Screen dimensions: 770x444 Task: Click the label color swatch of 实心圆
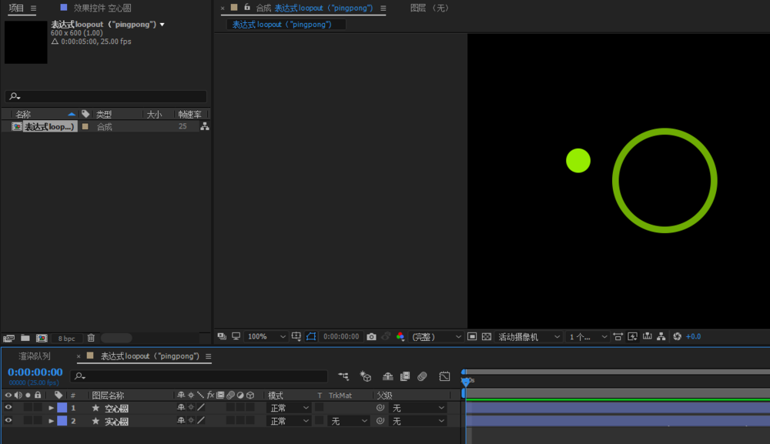click(62, 420)
